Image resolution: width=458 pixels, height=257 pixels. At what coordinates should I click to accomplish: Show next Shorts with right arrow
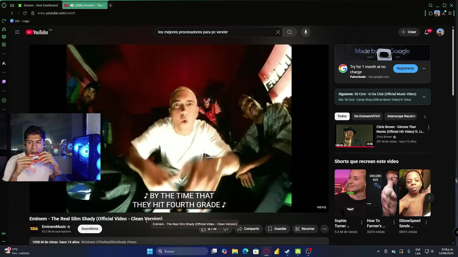coord(429,198)
